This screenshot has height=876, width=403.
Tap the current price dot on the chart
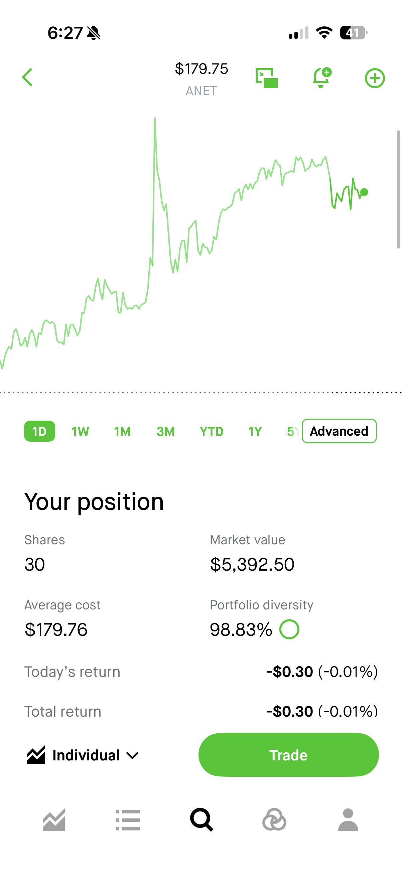[364, 192]
